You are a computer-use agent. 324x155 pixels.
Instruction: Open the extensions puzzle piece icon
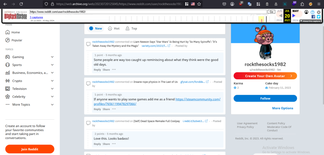click(302, 4)
